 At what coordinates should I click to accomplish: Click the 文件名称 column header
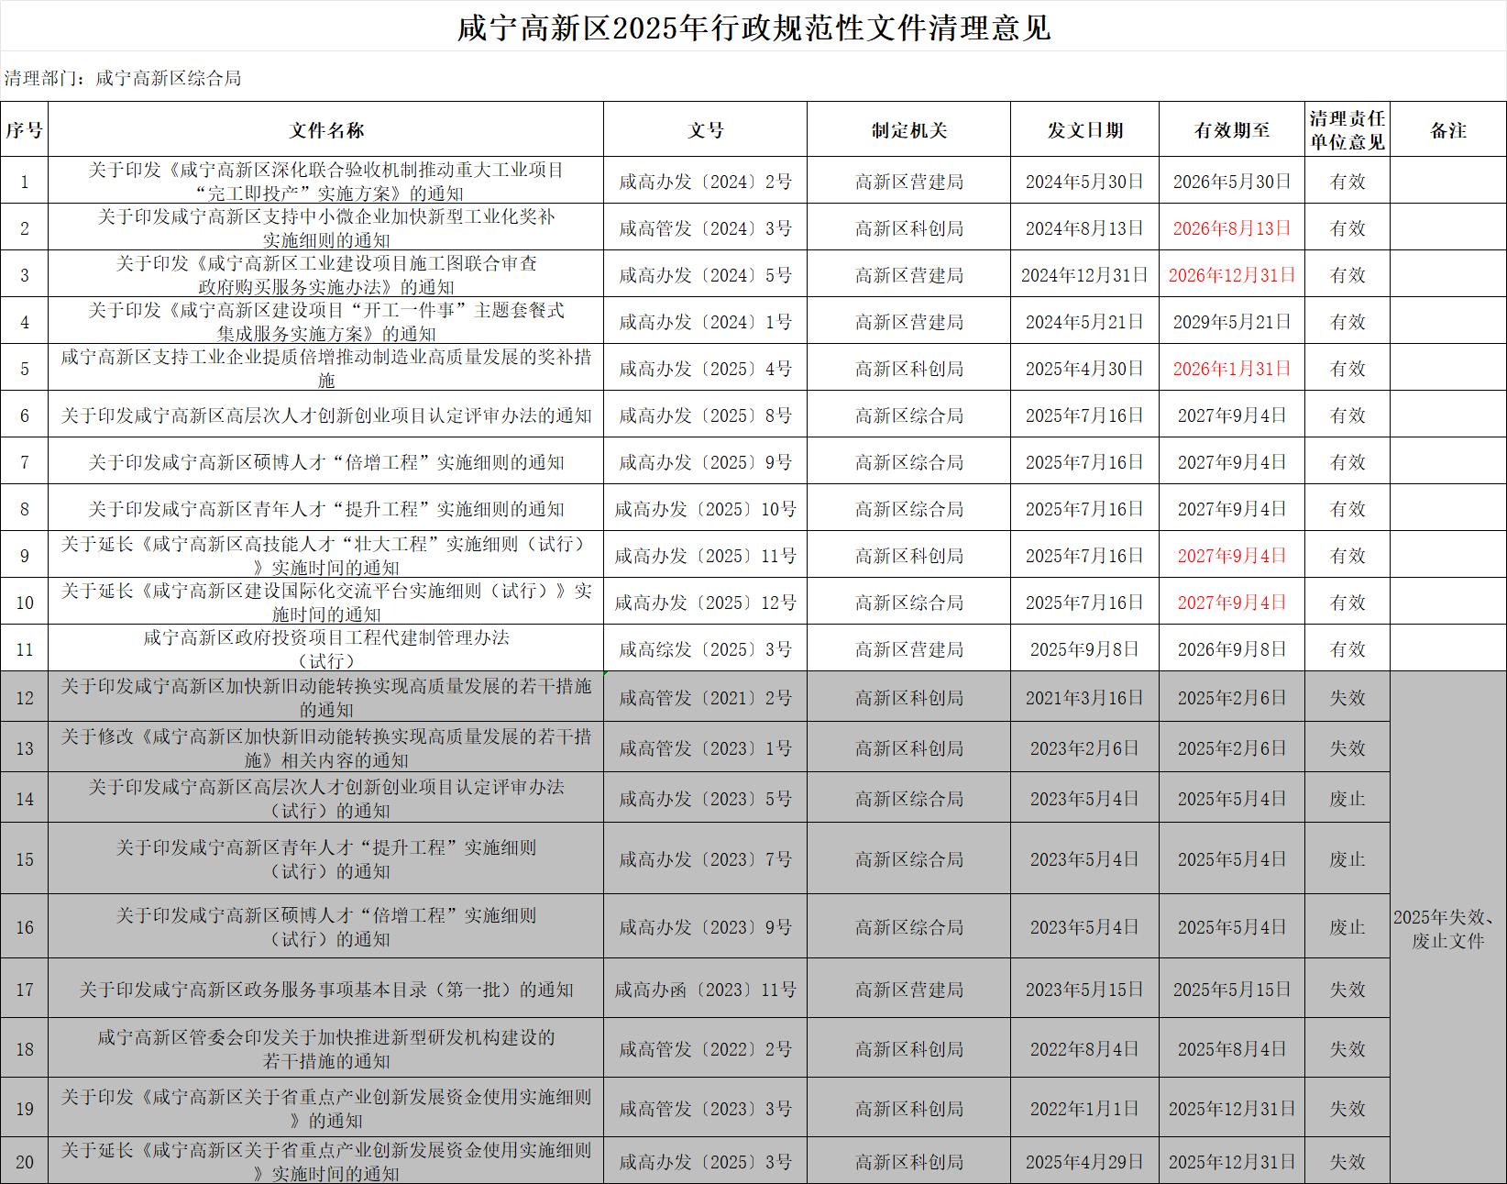pyautogui.click(x=326, y=130)
